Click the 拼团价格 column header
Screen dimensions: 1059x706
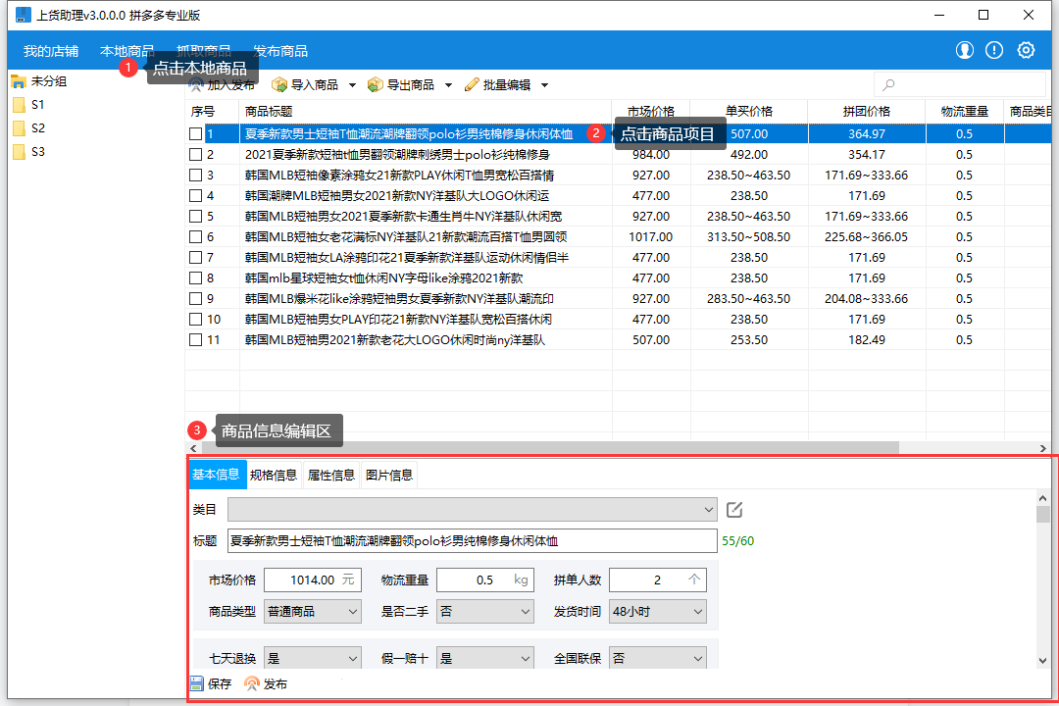(867, 112)
